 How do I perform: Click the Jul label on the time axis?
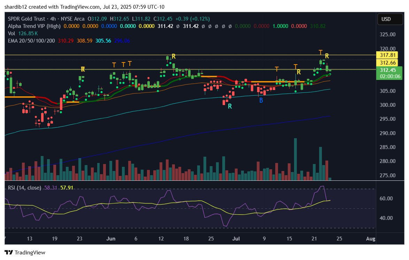coord(236,239)
